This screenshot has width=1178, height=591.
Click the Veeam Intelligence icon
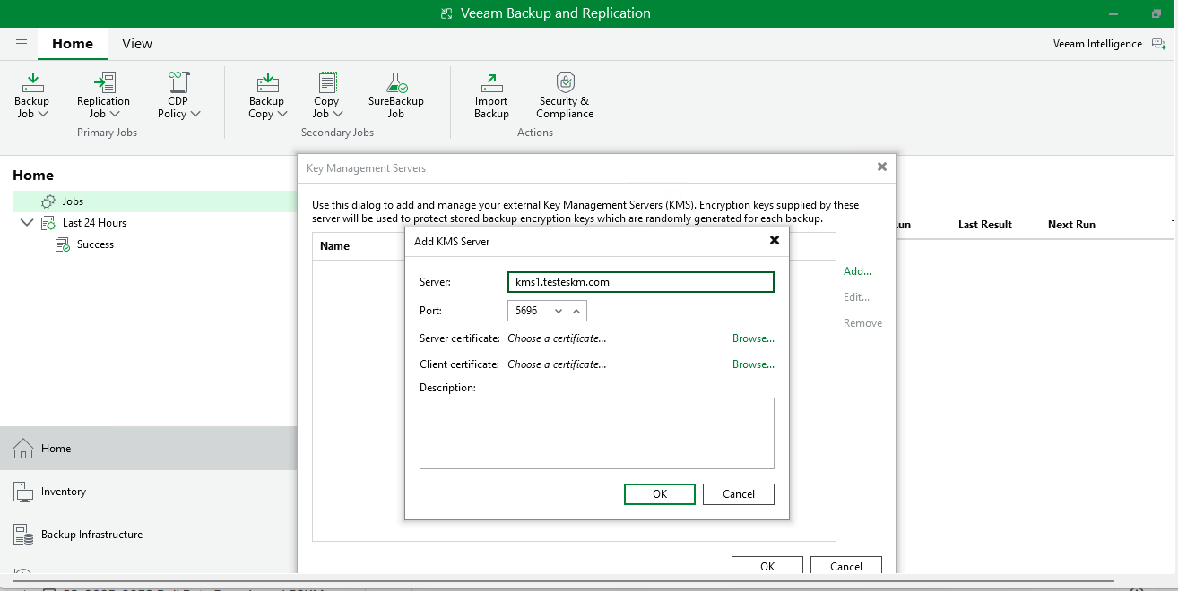coord(1158,44)
